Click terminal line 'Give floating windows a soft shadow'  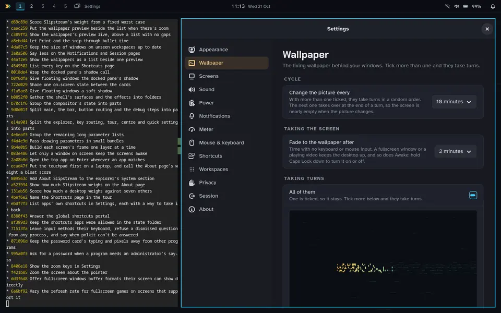(x=71, y=91)
